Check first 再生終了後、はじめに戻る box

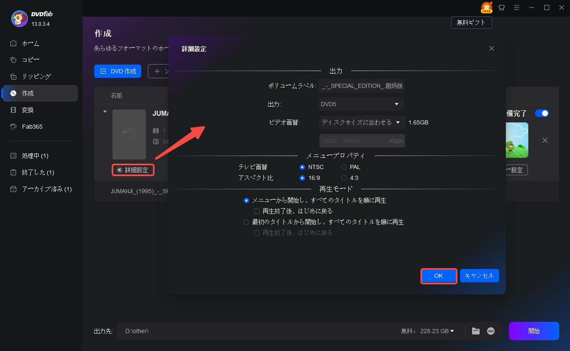coord(257,211)
